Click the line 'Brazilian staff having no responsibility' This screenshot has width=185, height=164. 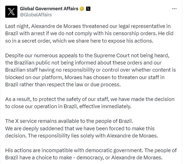click(91, 70)
